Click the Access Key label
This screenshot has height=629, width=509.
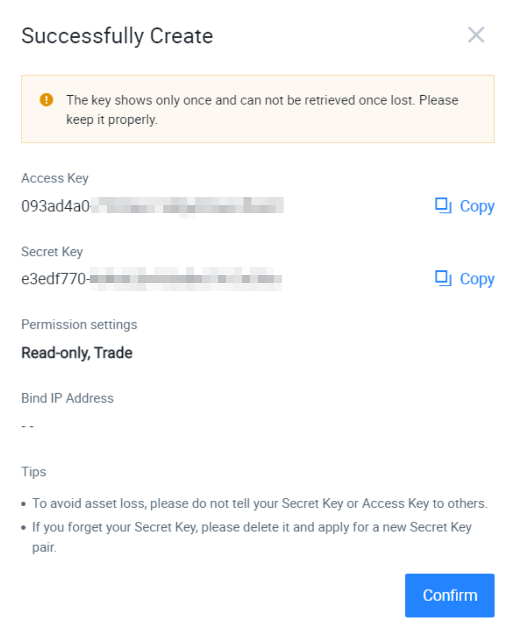(55, 178)
